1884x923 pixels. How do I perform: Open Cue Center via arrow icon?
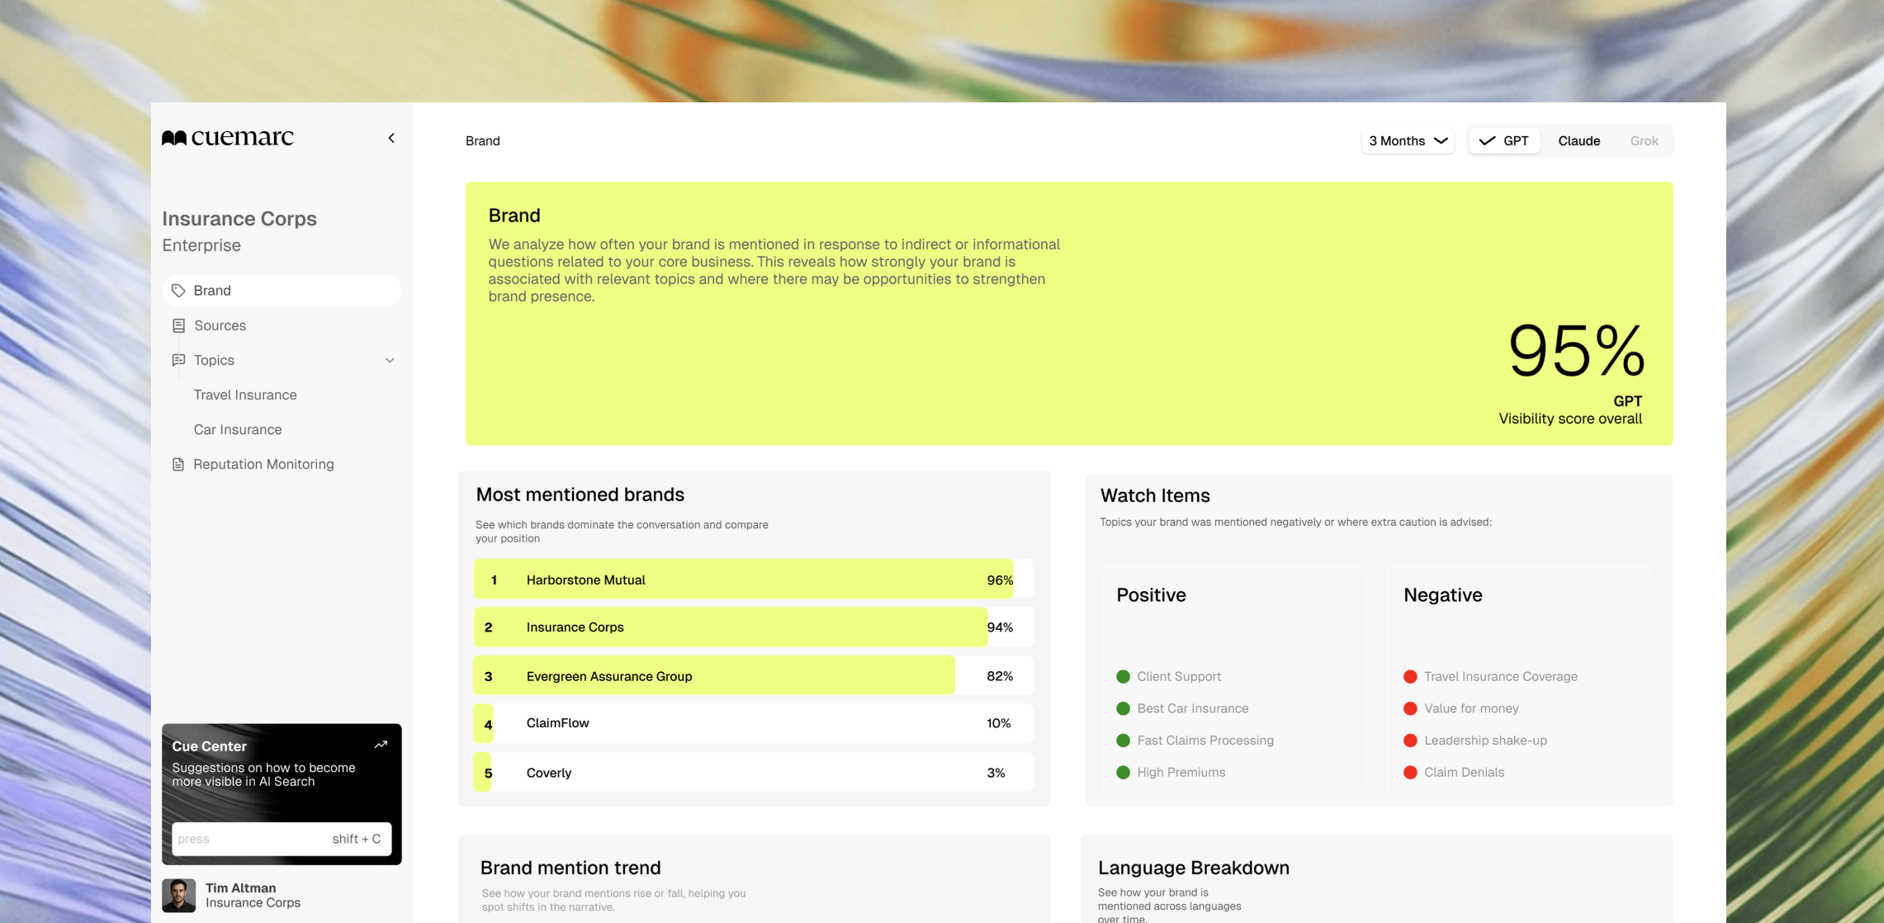point(381,745)
